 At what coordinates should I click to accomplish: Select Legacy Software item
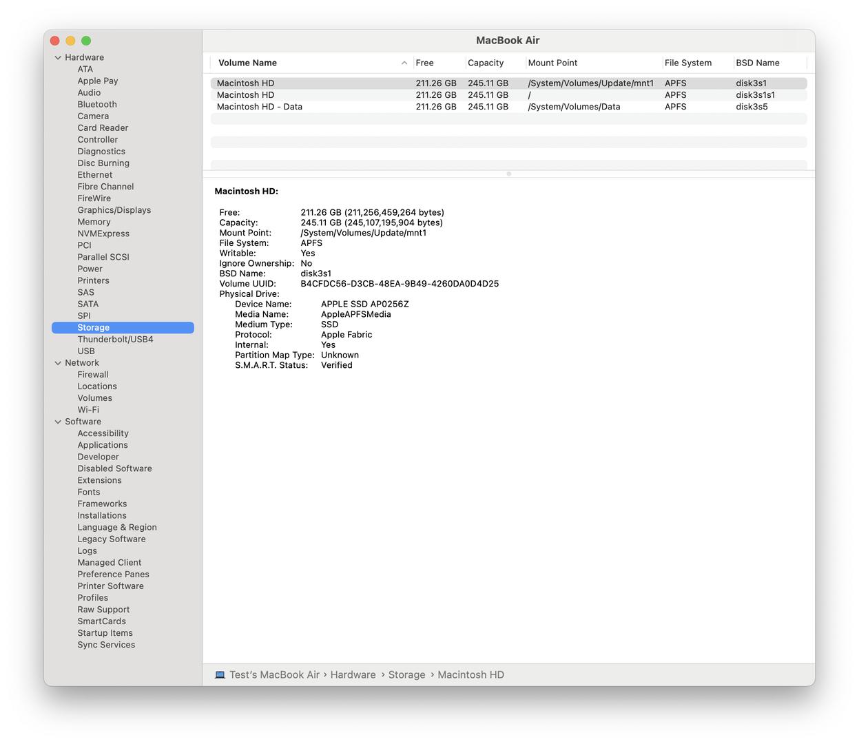pos(112,539)
